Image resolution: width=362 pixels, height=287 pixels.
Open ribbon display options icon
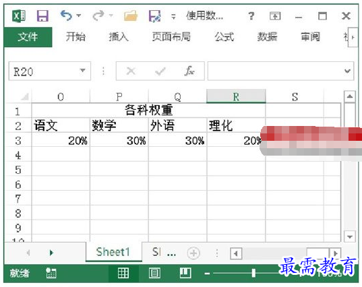pyautogui.click(x=275, y=16)
